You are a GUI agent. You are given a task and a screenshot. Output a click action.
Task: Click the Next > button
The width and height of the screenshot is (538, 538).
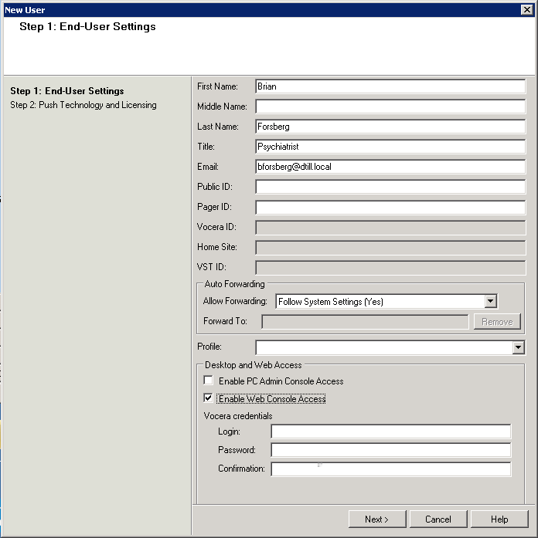377,519
